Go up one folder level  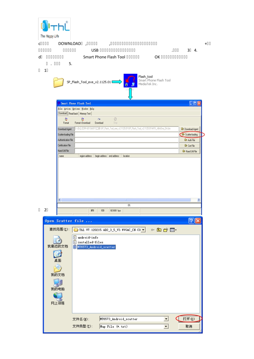[159, 230]
